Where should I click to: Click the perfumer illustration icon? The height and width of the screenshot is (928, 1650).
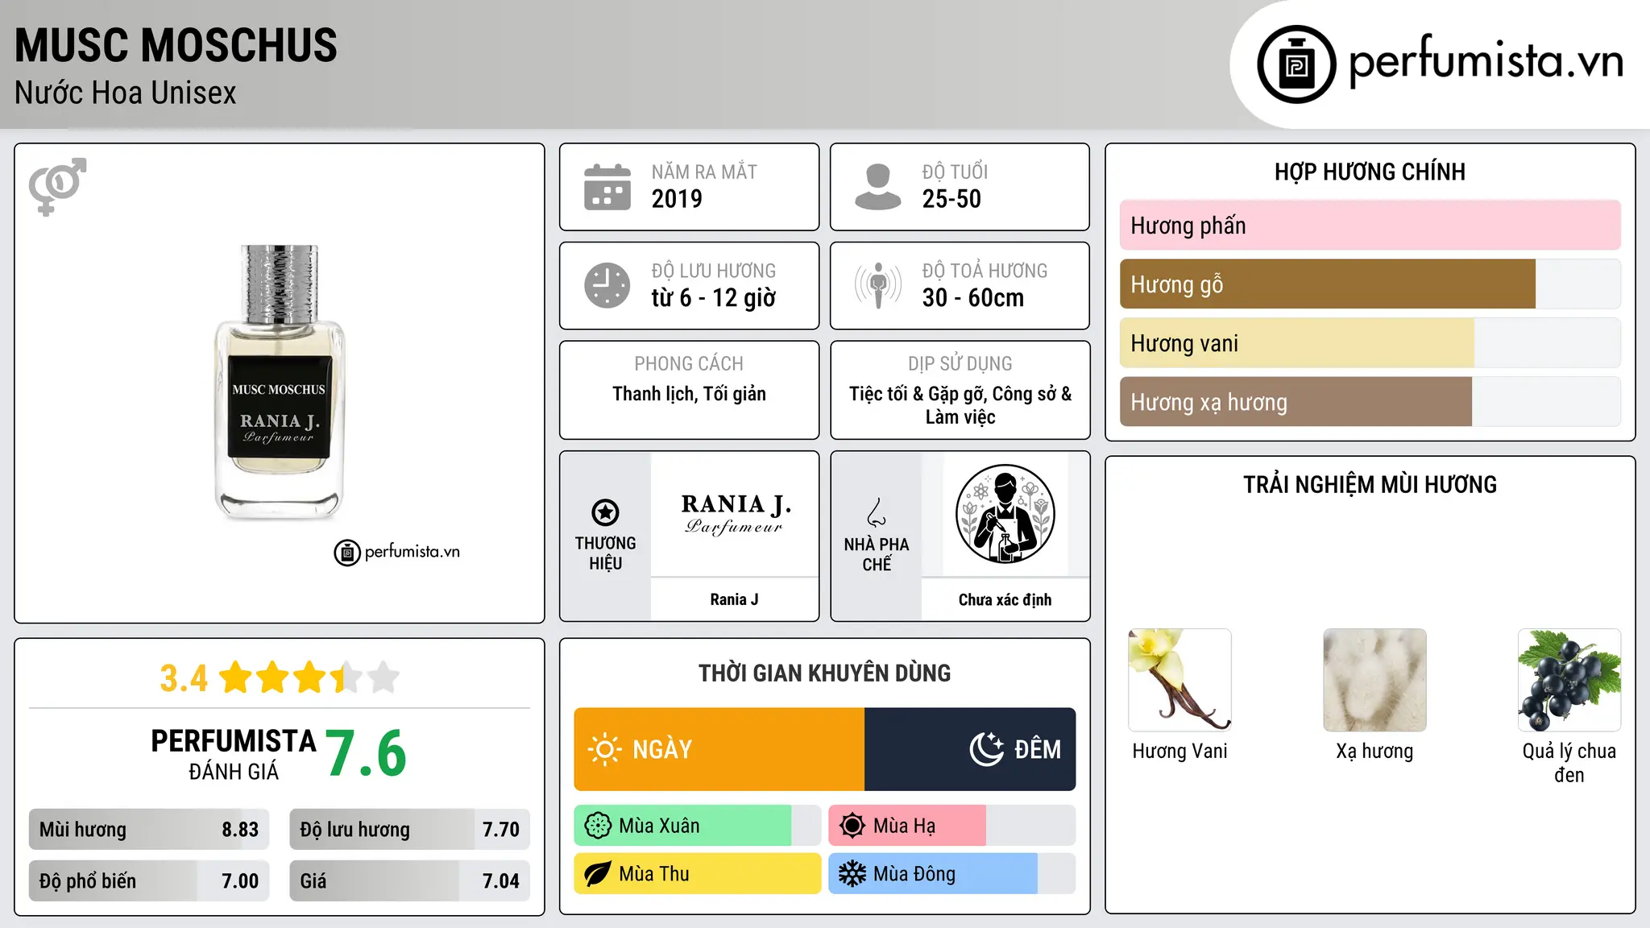(1005, 514)
